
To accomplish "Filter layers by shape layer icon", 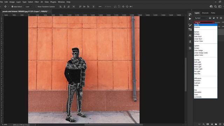I will tap(221, 18).
